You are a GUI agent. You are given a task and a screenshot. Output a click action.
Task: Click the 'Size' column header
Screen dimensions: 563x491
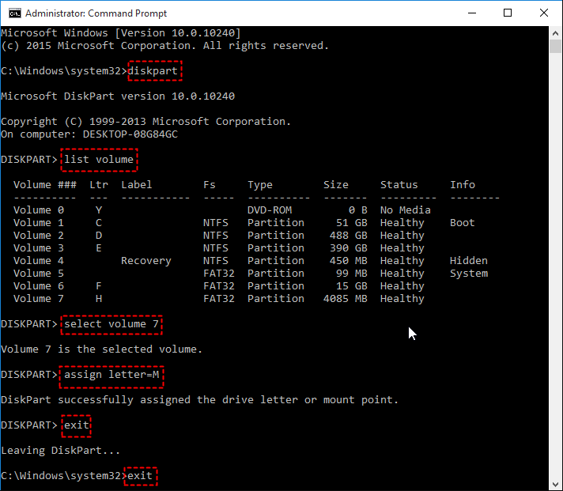tap(336, 185)
